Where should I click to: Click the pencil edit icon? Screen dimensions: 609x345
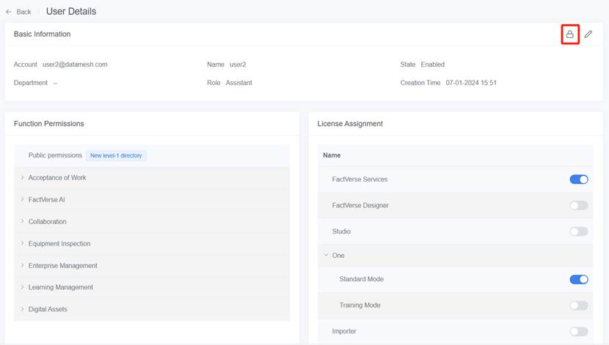point(588,34)
